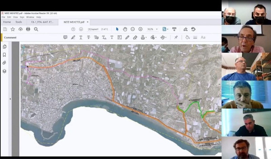Click the Print file icon

tap(28, 29)
